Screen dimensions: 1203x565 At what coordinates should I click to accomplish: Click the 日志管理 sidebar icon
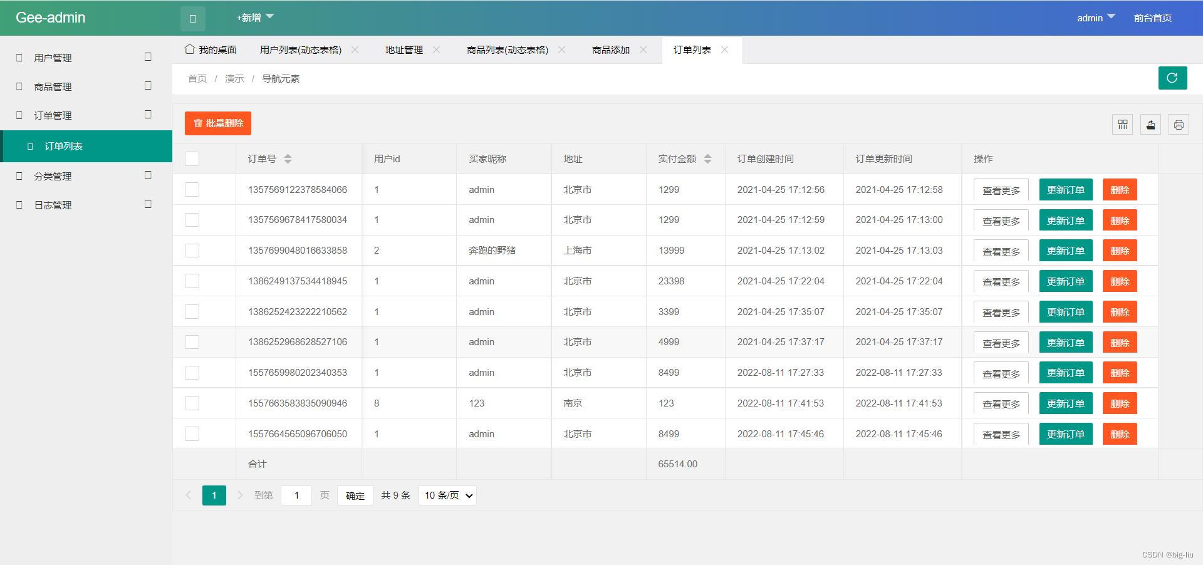(x=19, y=205)
